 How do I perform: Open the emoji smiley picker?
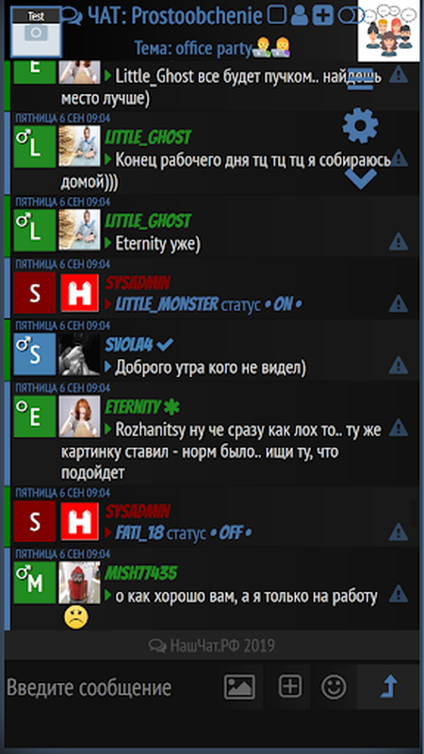334,687
